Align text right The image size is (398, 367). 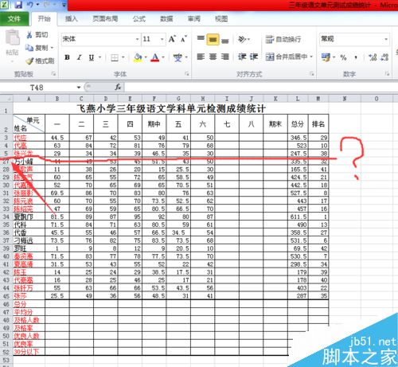click(225, 57)
